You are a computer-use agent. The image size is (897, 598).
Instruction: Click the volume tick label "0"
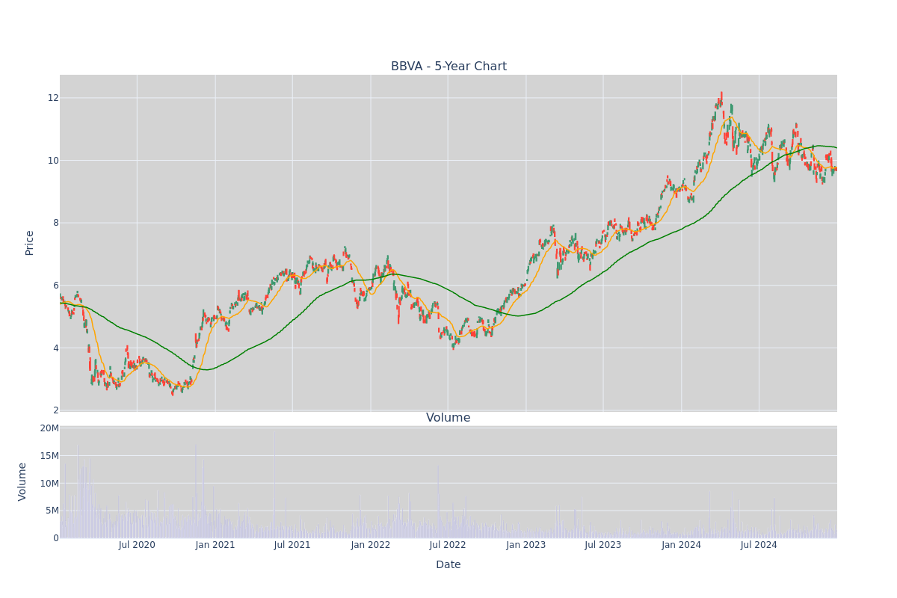[55, 538]
